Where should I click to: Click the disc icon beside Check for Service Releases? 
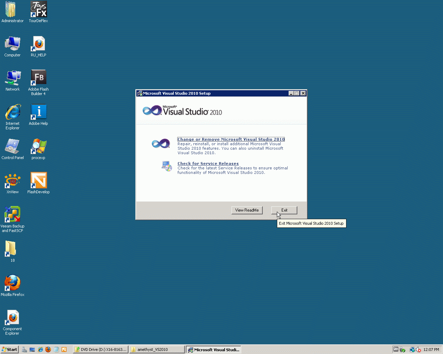[167, 166]
